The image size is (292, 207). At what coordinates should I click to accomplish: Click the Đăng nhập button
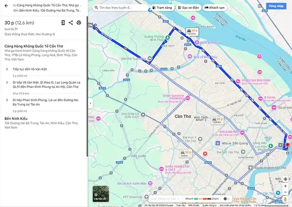tap(276, 6)
